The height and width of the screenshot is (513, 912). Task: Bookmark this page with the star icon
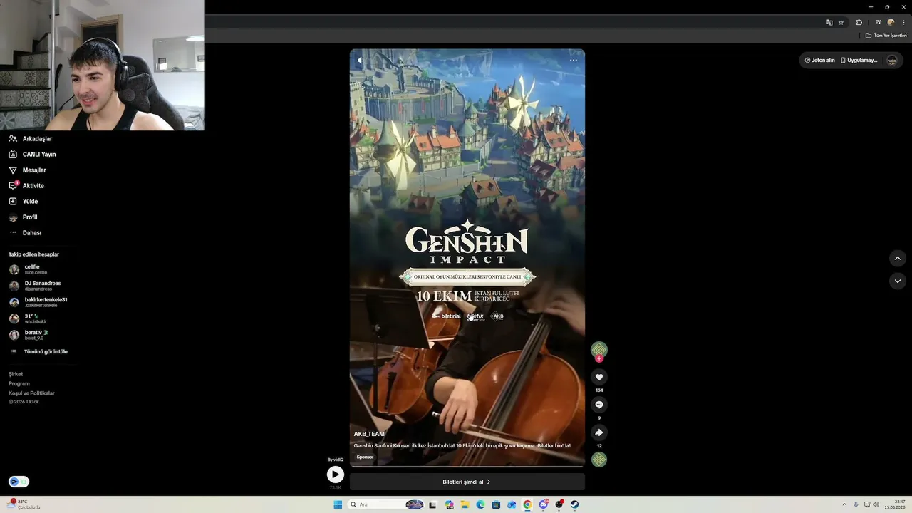(841, 22)
